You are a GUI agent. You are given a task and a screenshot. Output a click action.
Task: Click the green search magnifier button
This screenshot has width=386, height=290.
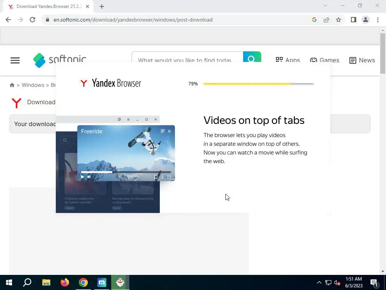[252, 57]
